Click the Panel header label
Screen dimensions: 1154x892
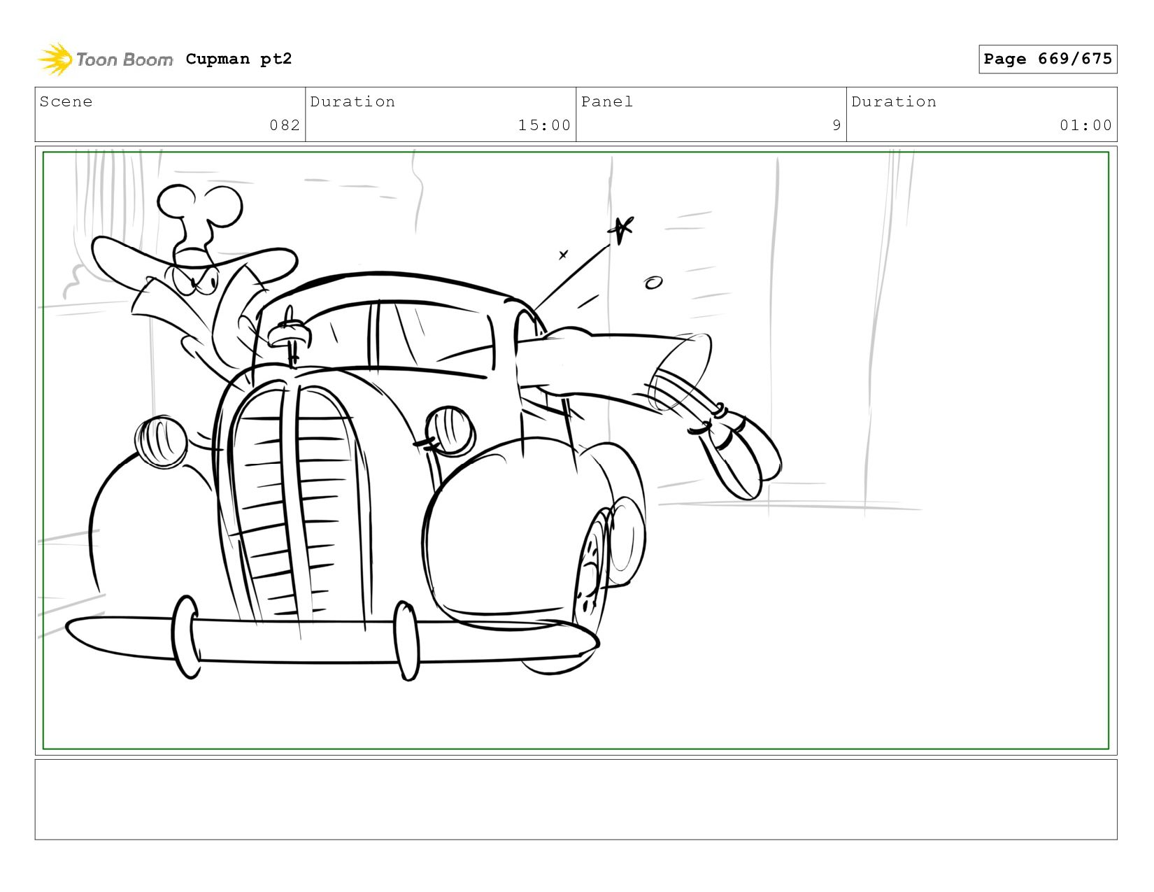[x=606, y=102]
